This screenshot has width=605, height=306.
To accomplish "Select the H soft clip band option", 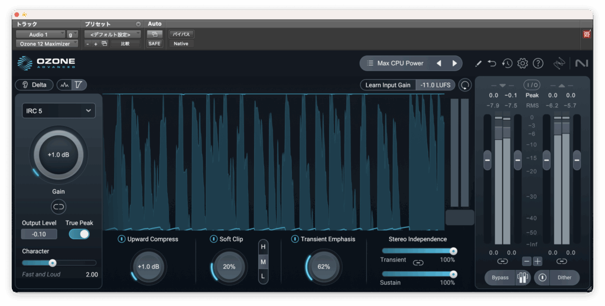I will pyautogui.click(x=264, y=246).
